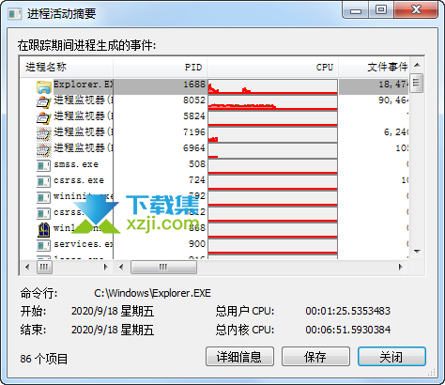Viewport: 445px width, 385px height.
Task: Click the winlogon process icon
Action: coord(43,229)
